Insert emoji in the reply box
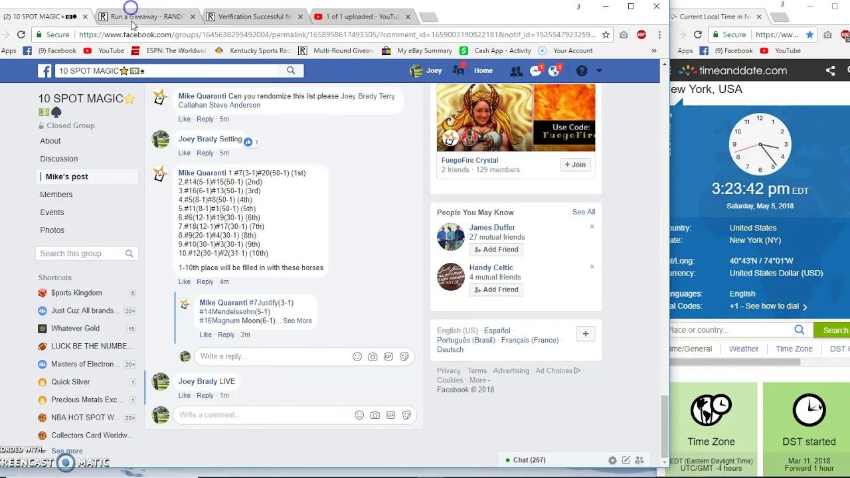 click(x=357, y=357)
